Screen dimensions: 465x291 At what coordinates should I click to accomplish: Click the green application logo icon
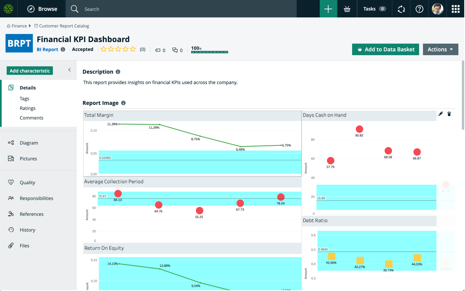pos(8,9)
